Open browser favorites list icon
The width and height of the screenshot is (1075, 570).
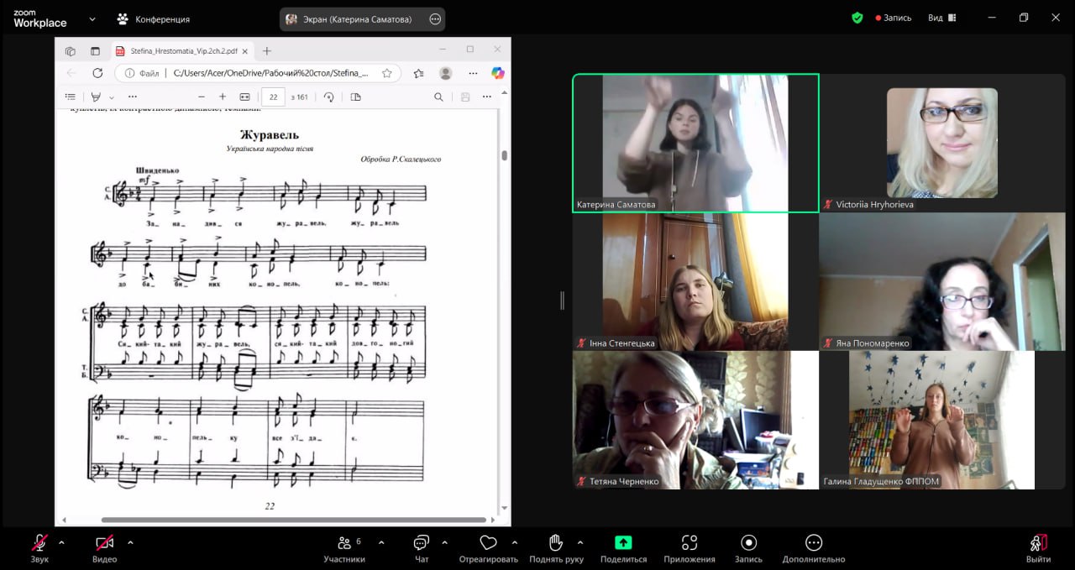coord(418,73)
